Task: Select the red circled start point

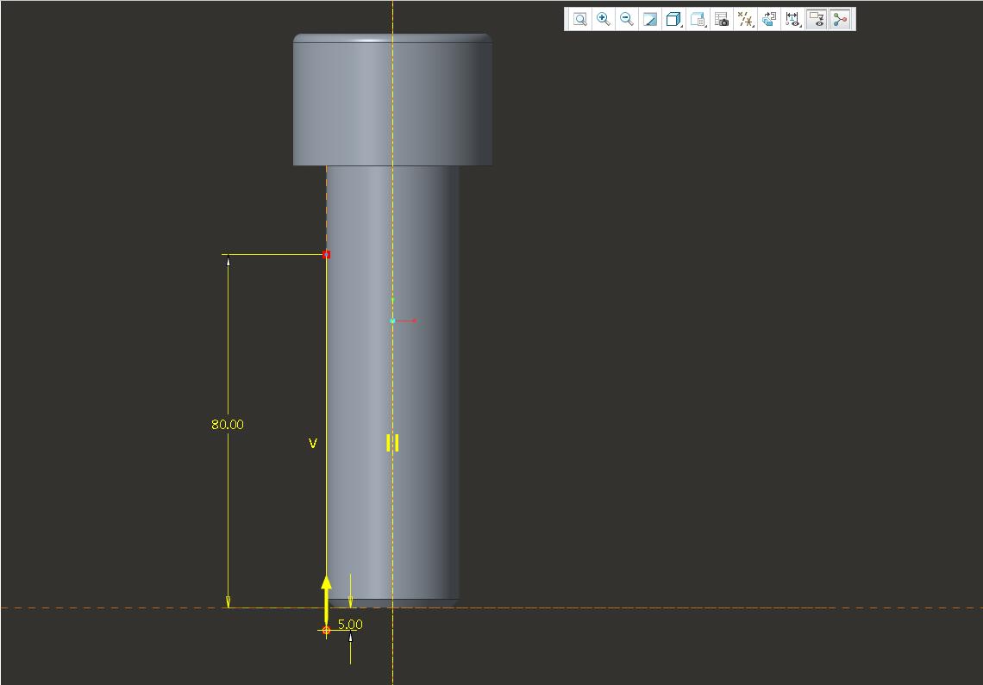Action: point(326,630)
